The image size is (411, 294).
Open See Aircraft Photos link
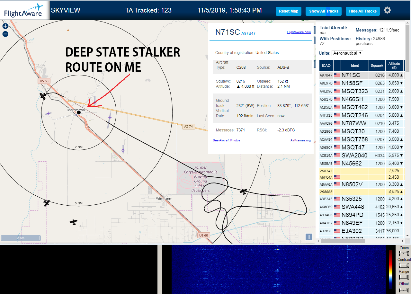click(x=227, y=140)
